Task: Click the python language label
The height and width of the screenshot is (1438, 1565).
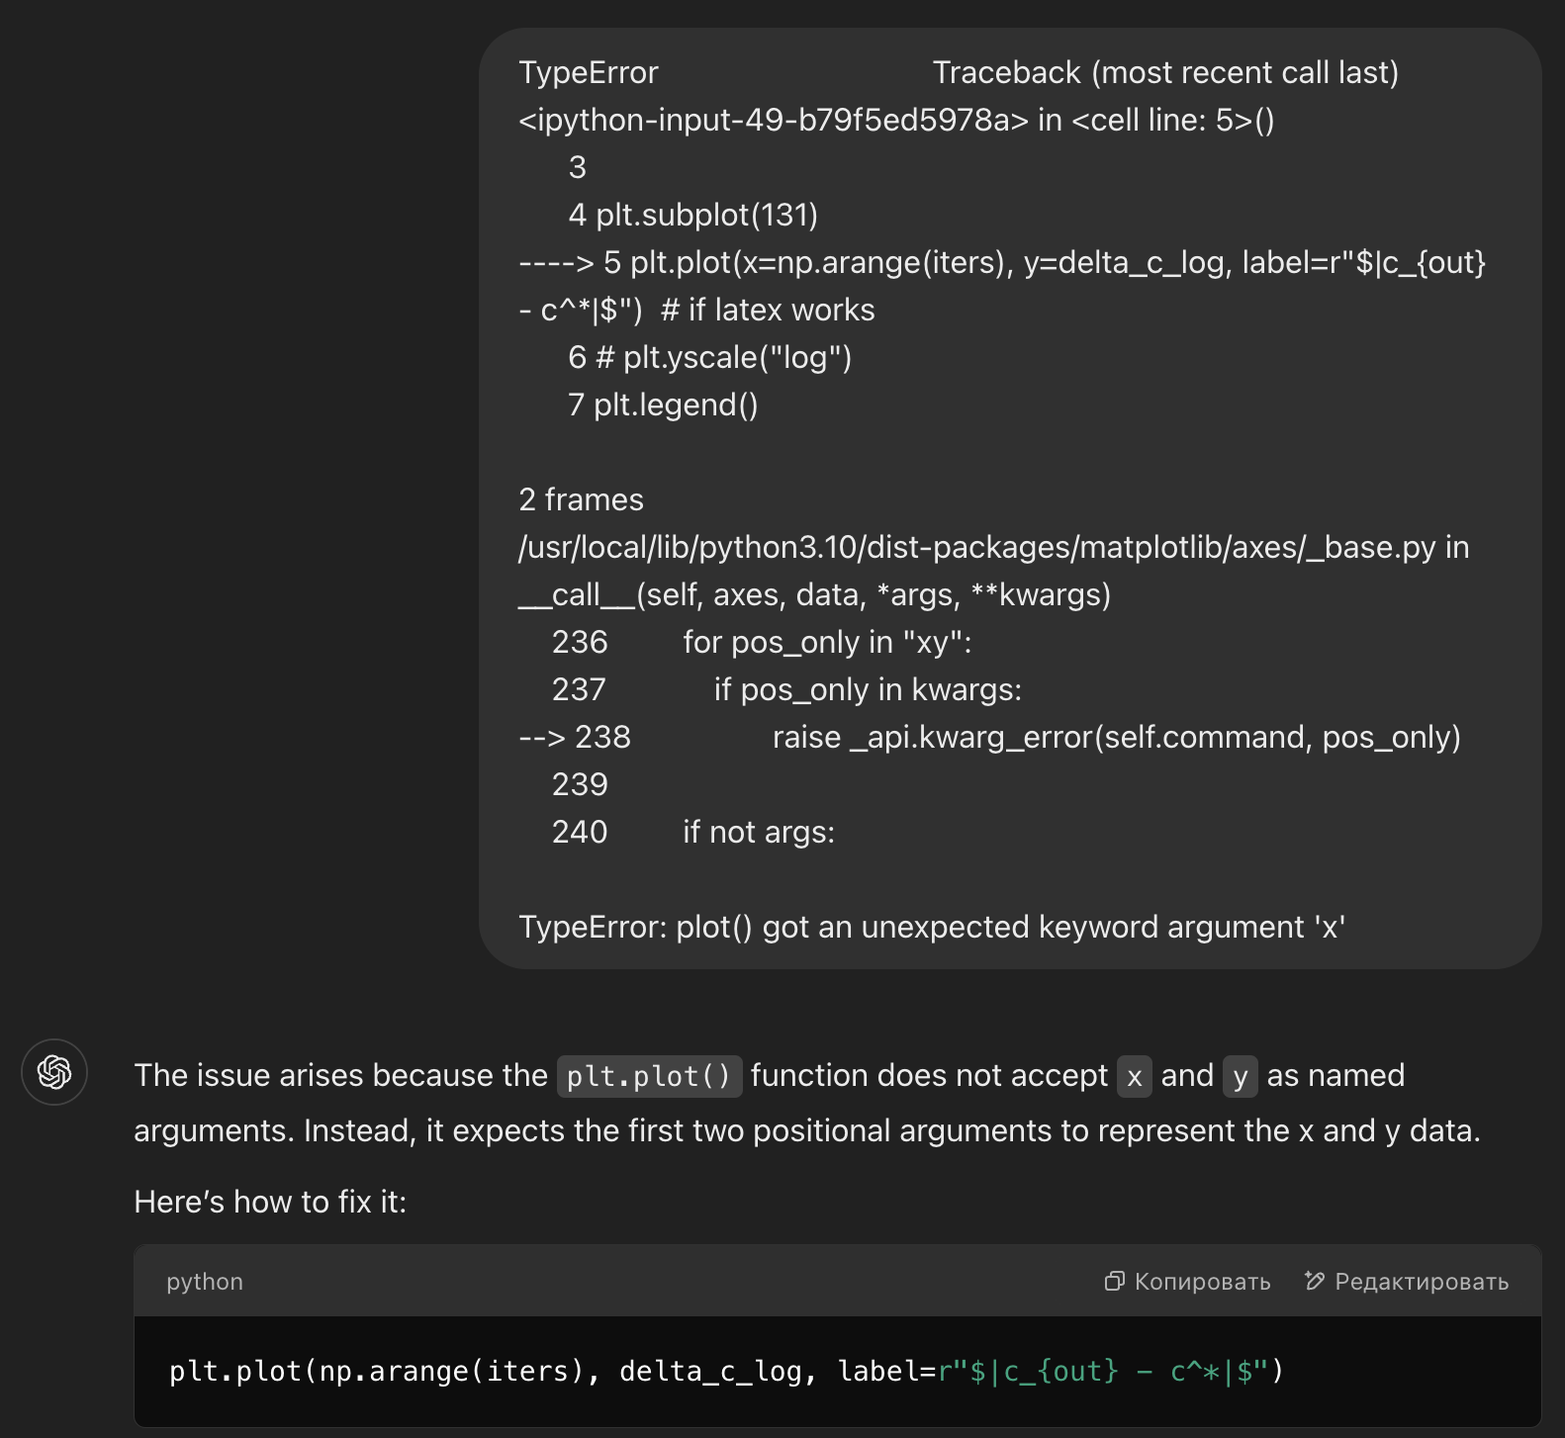Action: click(x=205, y=1282)
